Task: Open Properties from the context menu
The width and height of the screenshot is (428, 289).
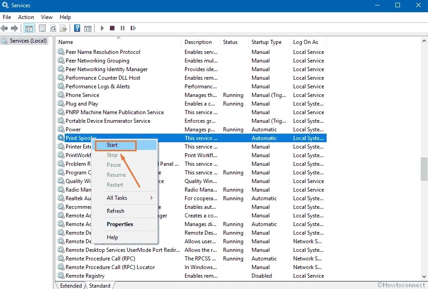Action: pos(119,224)
